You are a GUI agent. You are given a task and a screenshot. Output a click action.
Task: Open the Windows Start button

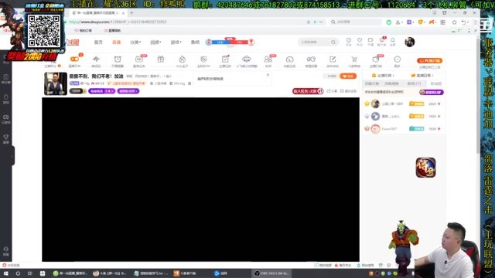[5, 273]
